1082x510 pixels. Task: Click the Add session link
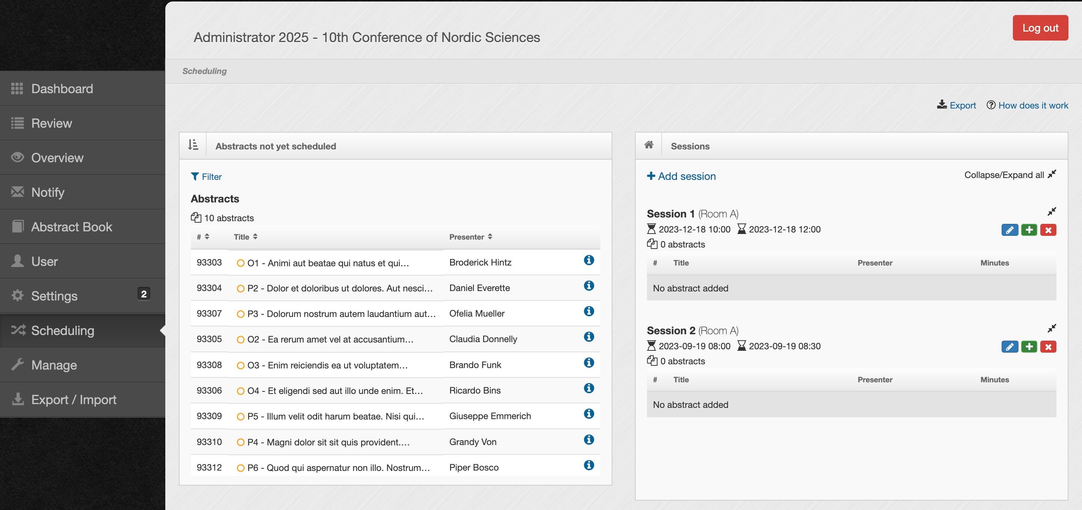tap(681, 176)
